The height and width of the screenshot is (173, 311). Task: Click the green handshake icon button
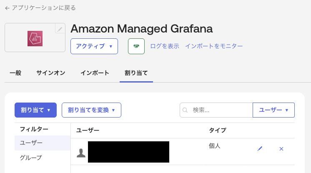tap(136, 46)
